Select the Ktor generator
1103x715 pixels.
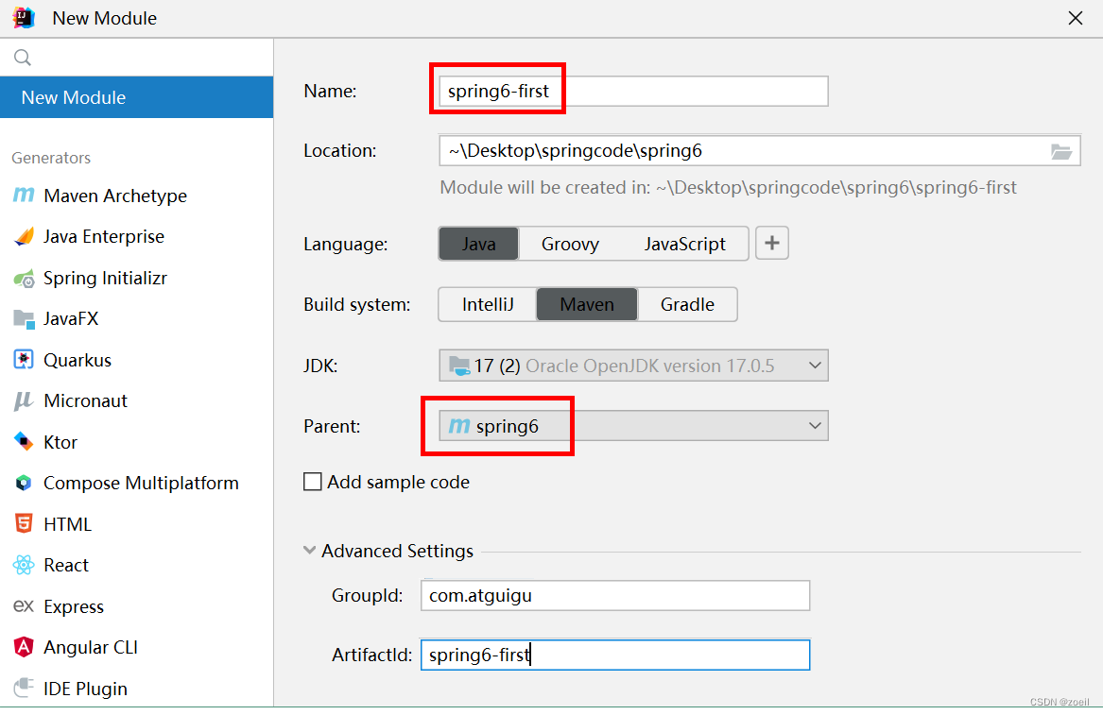(136, 442)
